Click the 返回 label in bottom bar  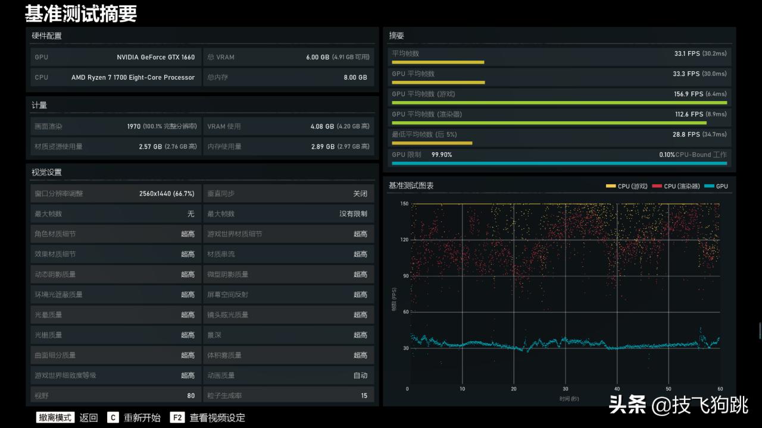click(x=89, y=417)
